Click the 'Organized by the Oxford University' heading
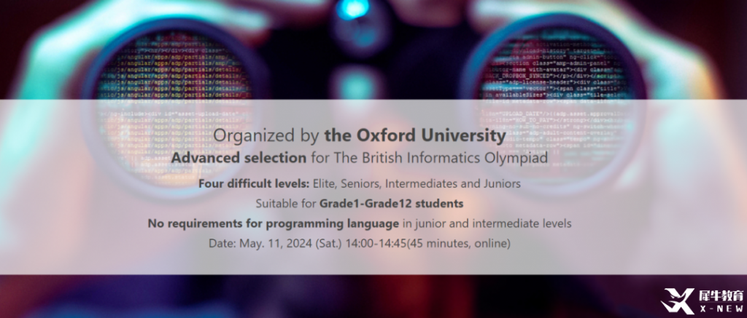 pyautogui.click(x=359, y=135)
